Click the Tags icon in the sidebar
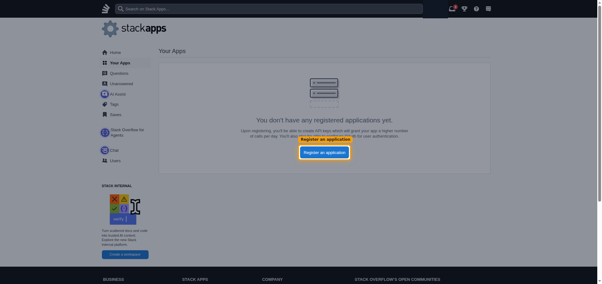This screenshot has height=284, width=602. click(105, 104)
